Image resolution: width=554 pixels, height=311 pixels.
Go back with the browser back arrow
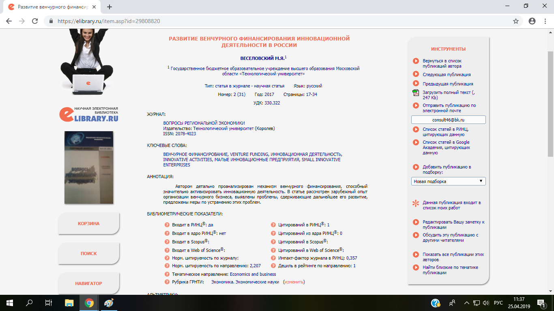tap(9, 21)
